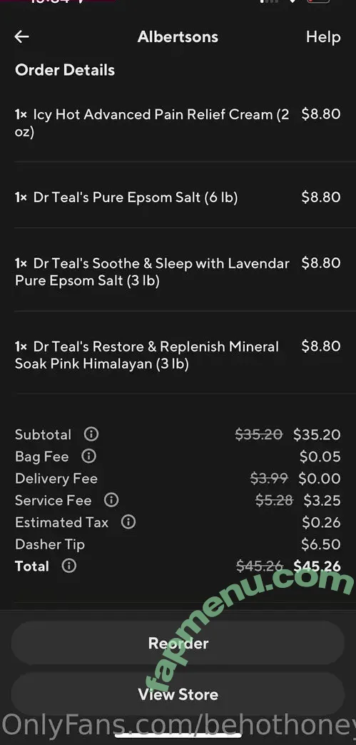Image resolution: width=356 pixels, height=745 pixels.
Task: Open the Estimated Tax info icon
Action: (x=128, y=521)
